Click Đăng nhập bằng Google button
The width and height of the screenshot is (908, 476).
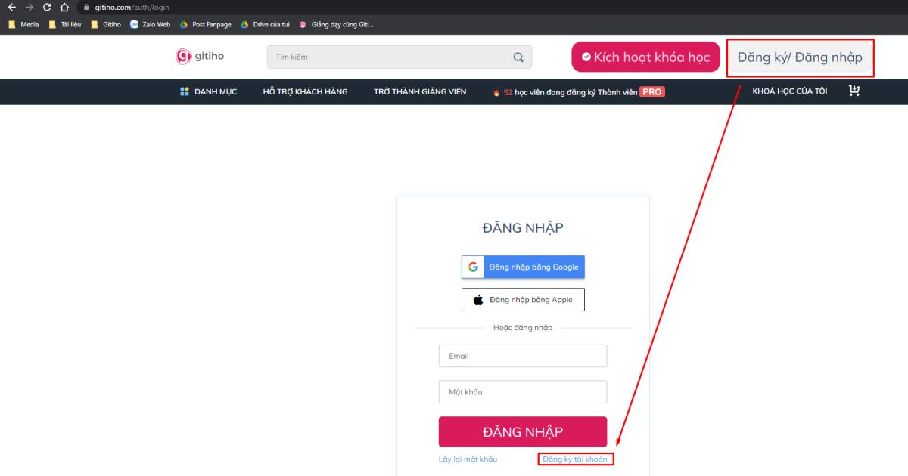[x=524, y=267]
